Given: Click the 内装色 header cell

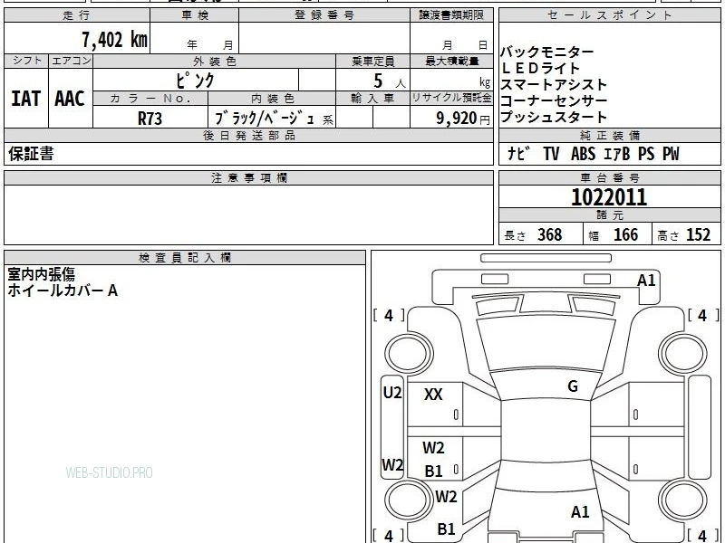Looking at the screenshot, I should 273,99.
